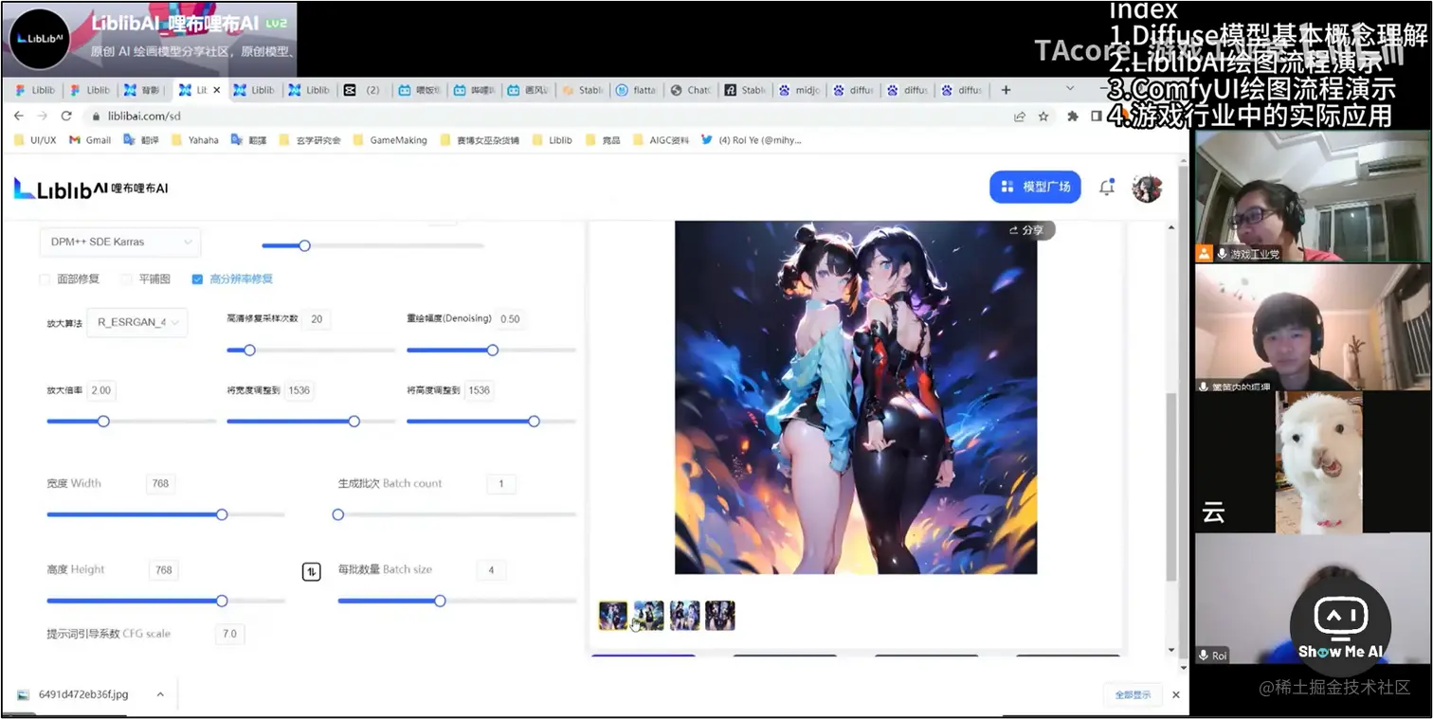Click the browser forward arrow

tap(42, 116)
